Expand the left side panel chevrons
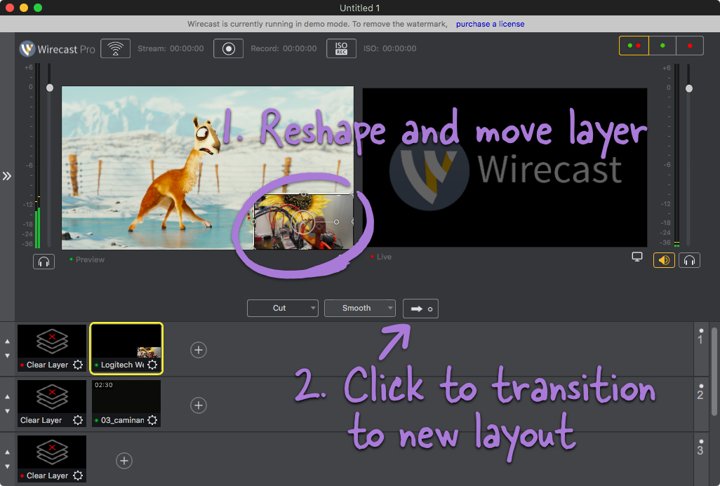The image size is (720, 486). point(7,176)
